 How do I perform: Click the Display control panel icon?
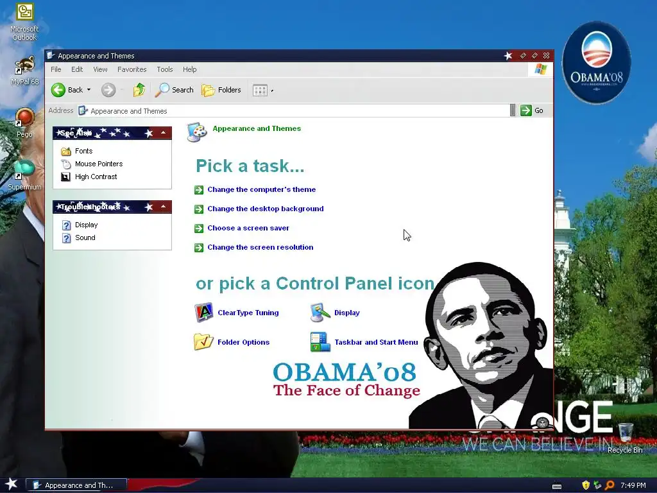(x=320, y=313)
